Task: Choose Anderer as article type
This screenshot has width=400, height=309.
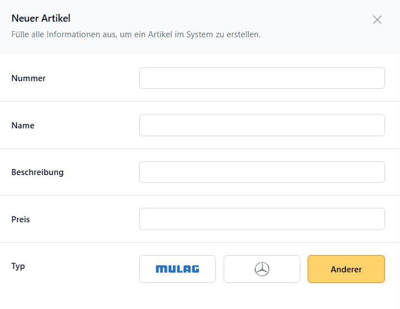Action: [x=346, y=269]
